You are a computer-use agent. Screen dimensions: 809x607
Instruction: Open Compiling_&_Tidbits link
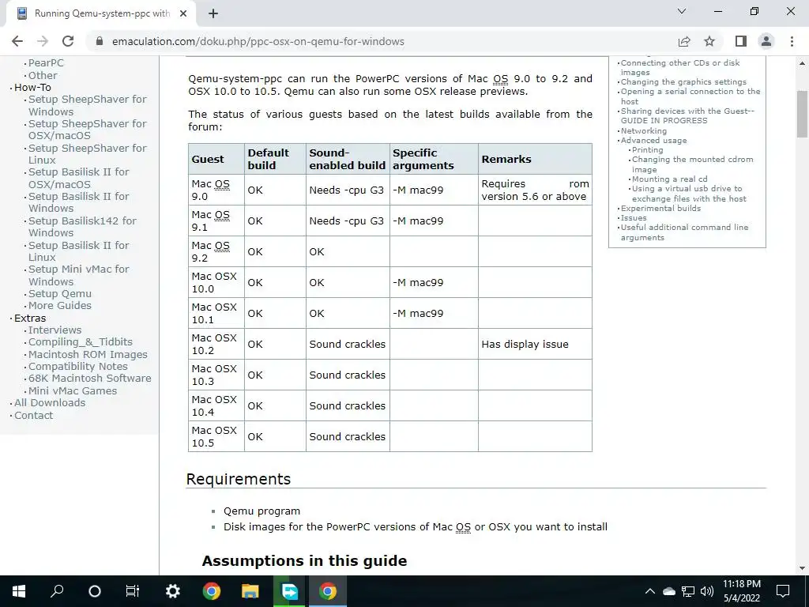pos(80,342)
